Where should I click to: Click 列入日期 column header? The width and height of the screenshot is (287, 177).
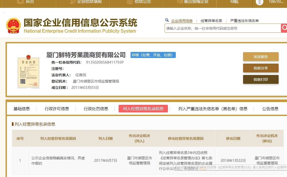tap(106, 139)
